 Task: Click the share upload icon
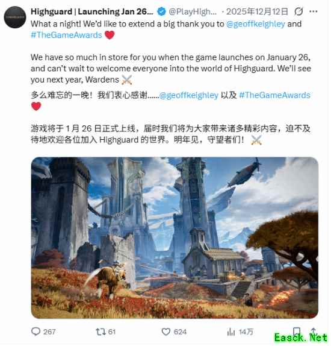(x=314, y=330)
